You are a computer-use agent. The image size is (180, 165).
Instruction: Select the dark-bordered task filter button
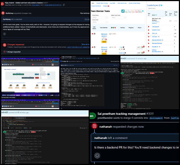(x=140, y=11)
